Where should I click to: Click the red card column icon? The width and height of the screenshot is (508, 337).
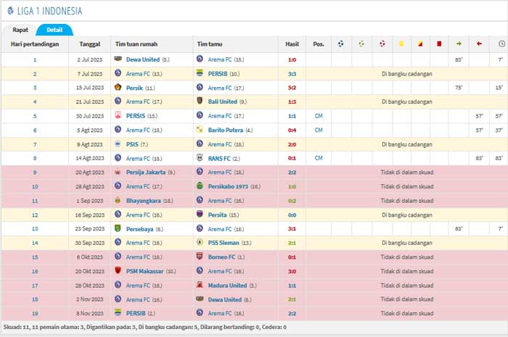click(x=439, y=43)
